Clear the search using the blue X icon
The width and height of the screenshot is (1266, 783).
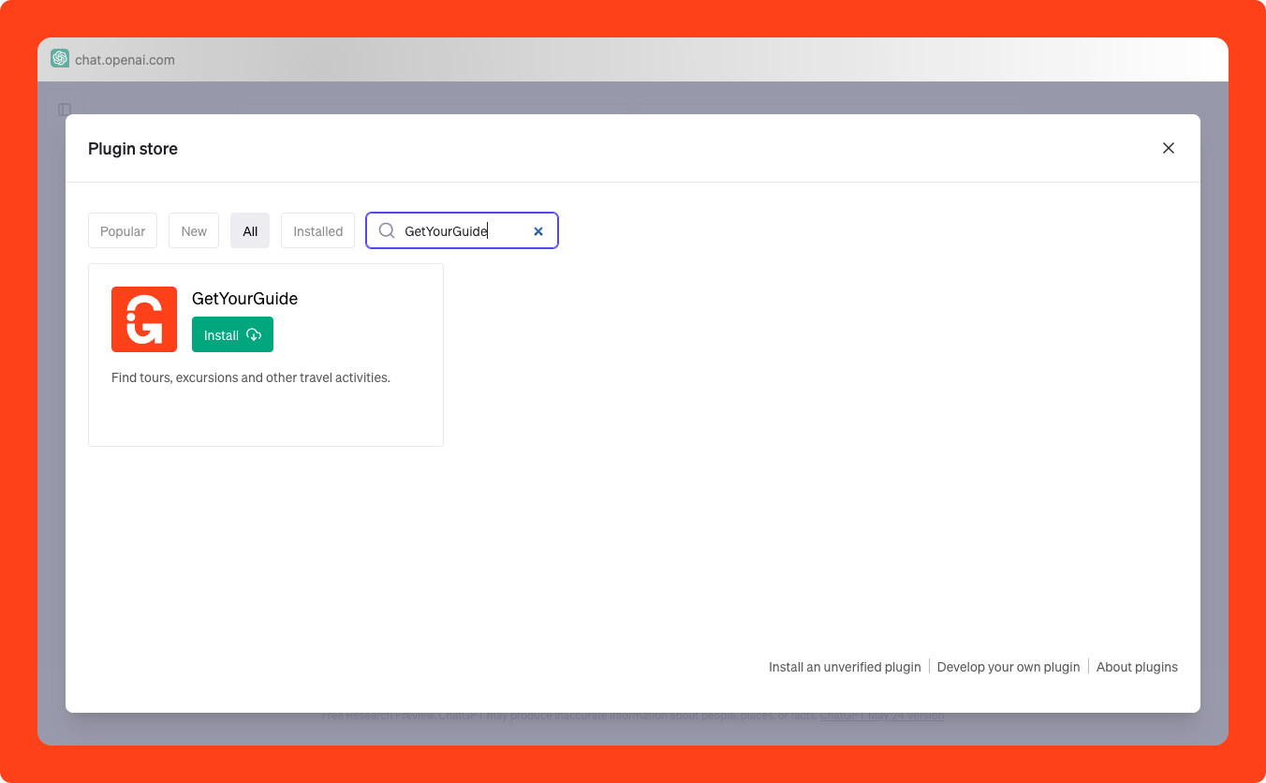click(x=538, y=230)
